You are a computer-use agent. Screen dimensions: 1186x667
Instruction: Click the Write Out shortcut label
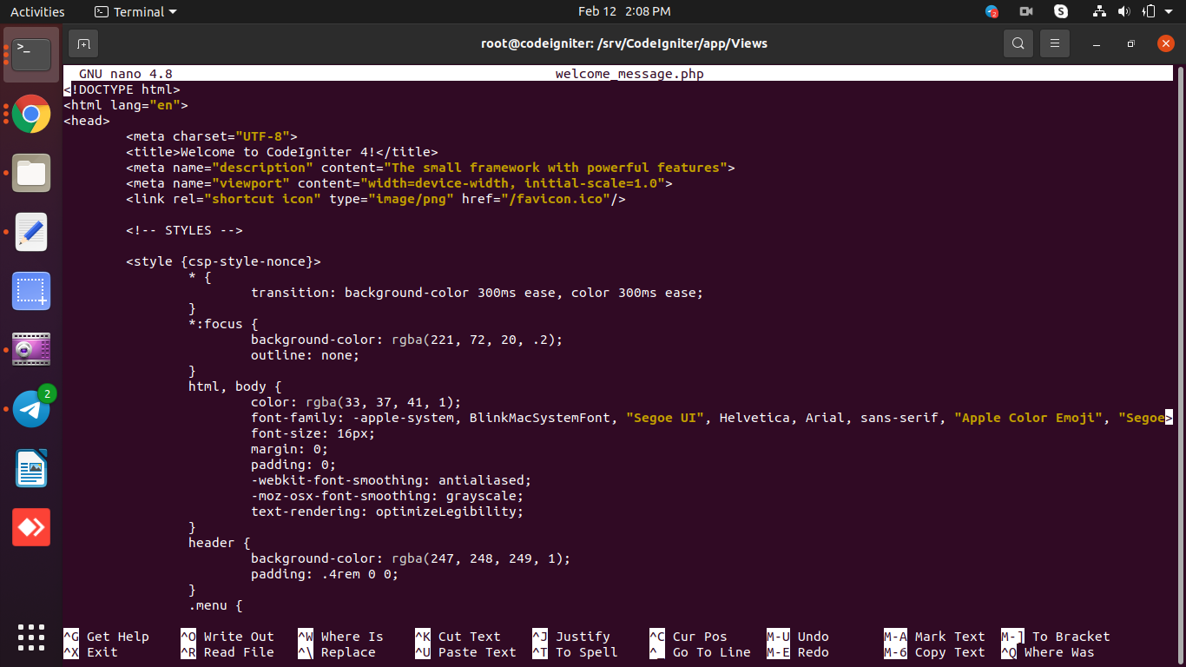point(239,637)
